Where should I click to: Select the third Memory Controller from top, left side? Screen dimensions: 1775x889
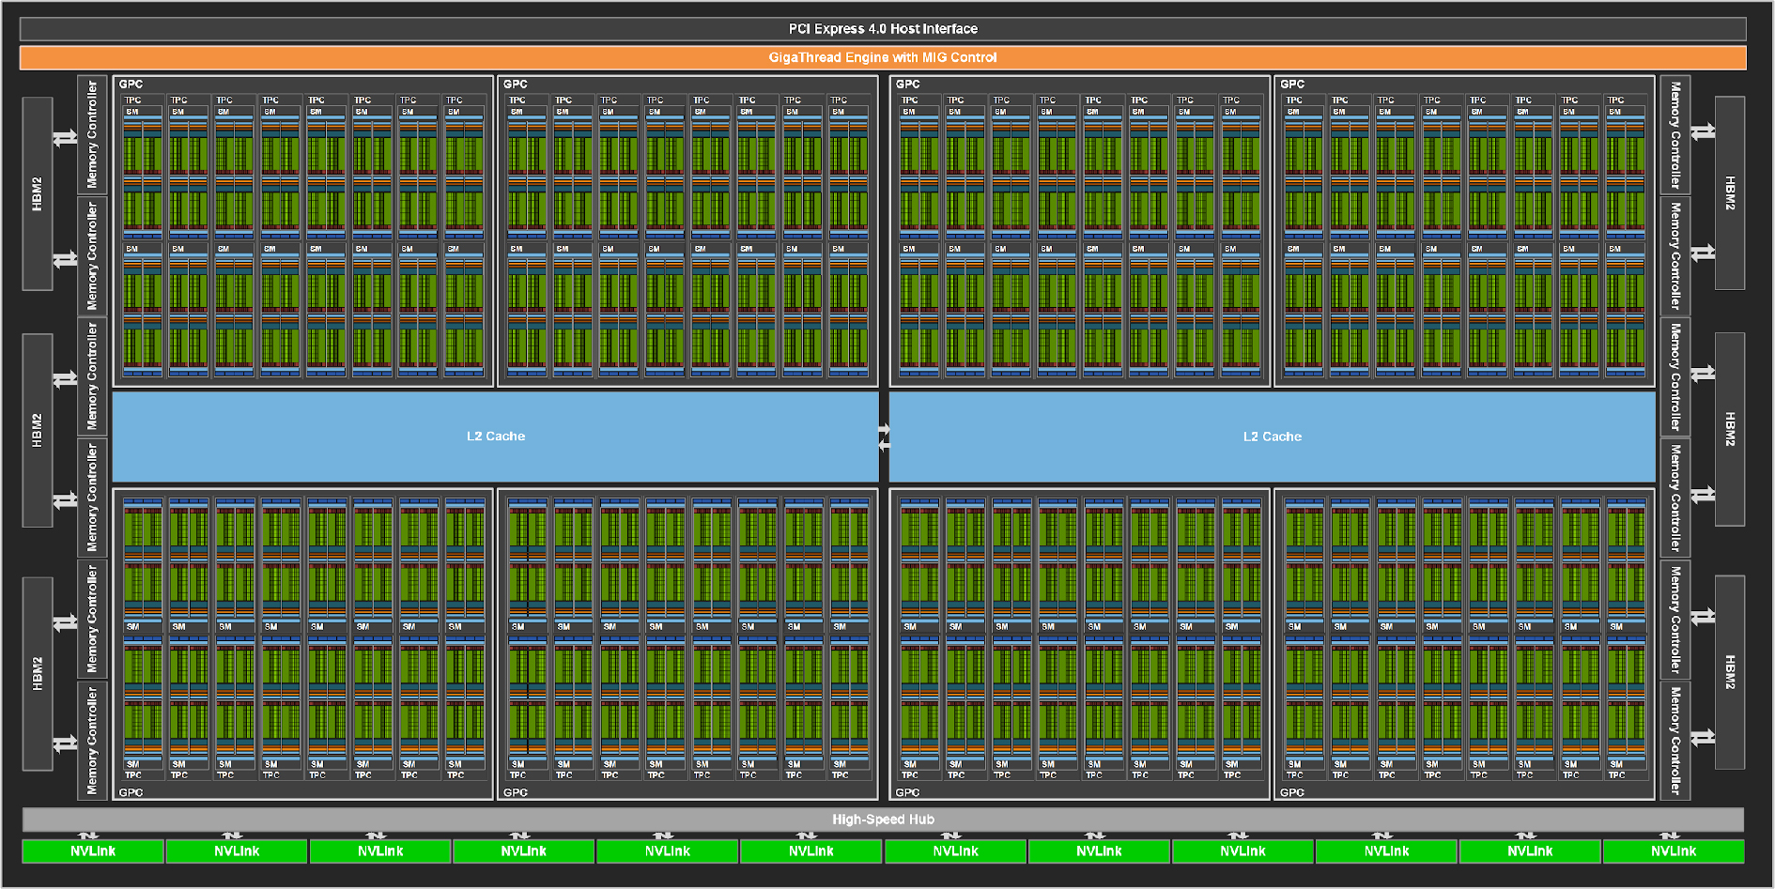[92, 376]
